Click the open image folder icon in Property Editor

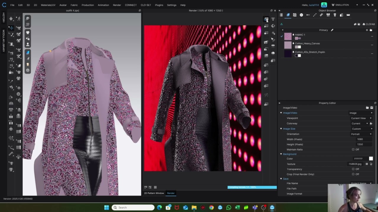click(x=367, y=108)
